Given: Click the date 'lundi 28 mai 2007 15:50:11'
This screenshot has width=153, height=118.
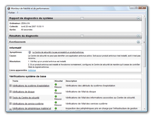Looking at the screenshot, I should pyautogui.click(x=32, y=27).
